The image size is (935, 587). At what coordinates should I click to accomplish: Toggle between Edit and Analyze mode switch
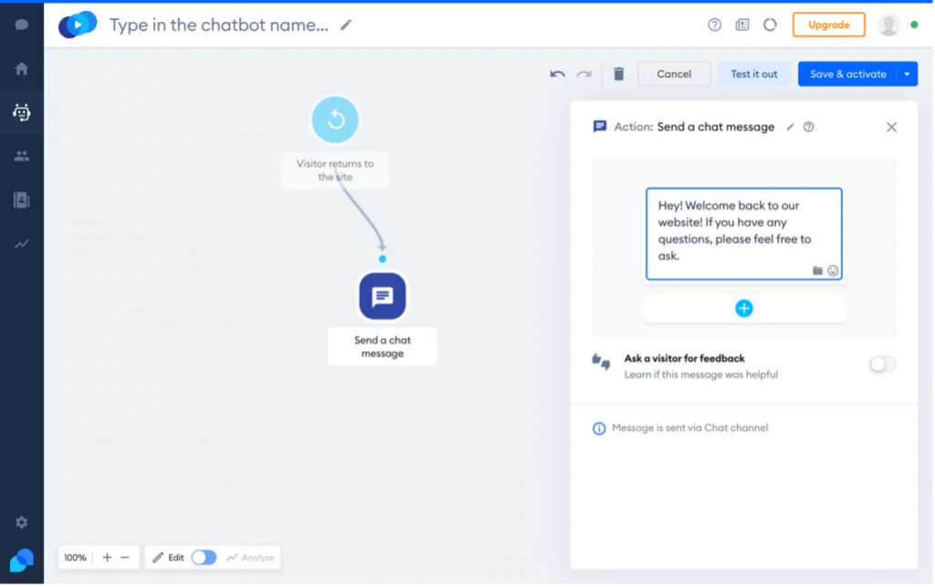[x=204, y=557]
